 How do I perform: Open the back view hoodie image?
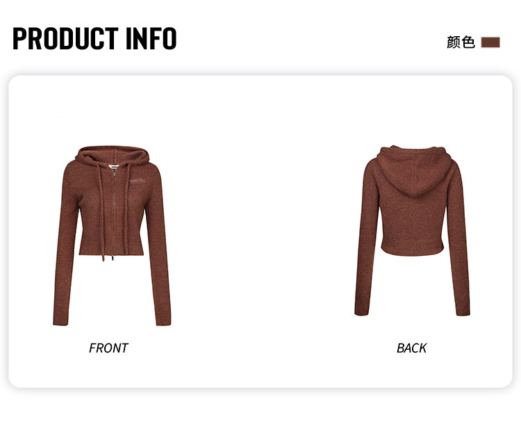pos(412,231)
